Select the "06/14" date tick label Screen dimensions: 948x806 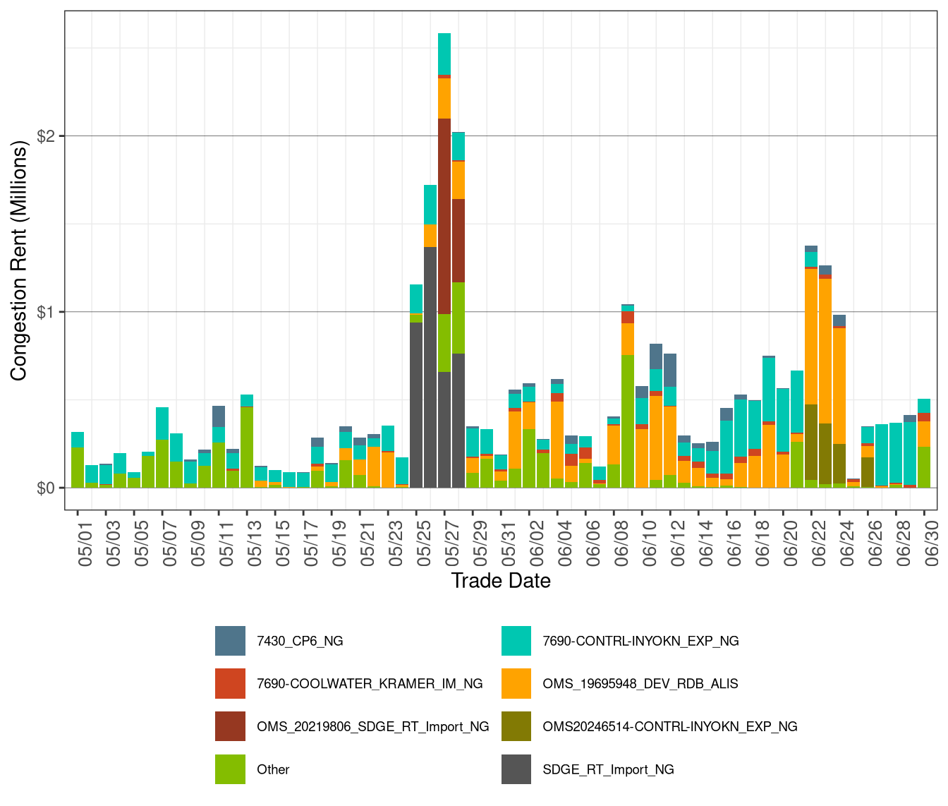(706, 544)
